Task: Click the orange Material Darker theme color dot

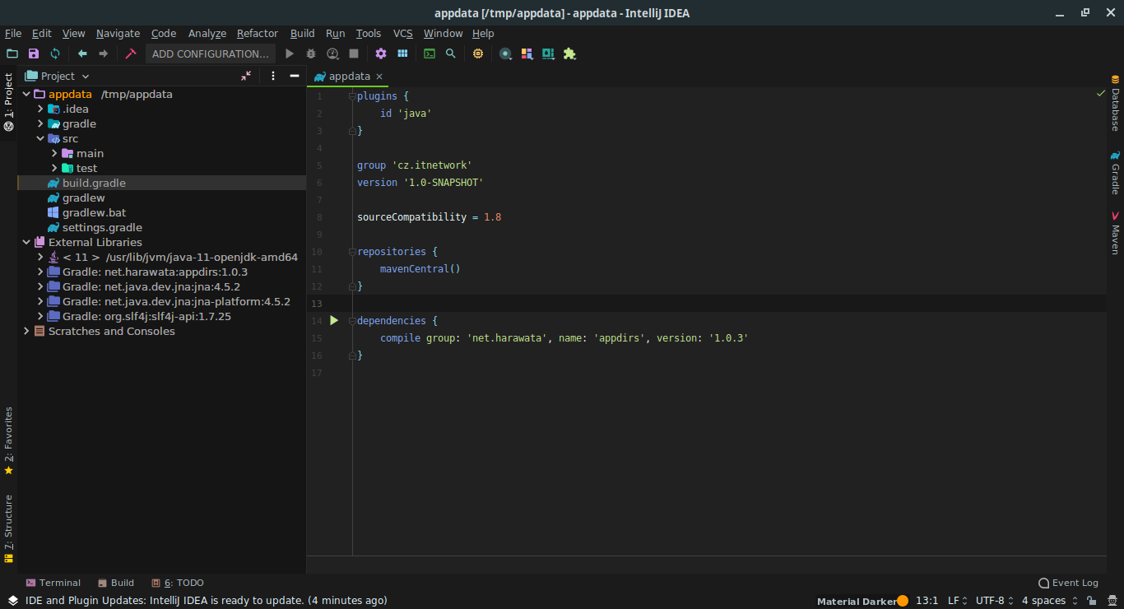Action: 903,601
